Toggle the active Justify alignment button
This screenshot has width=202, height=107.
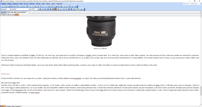[x=55, y=9]
